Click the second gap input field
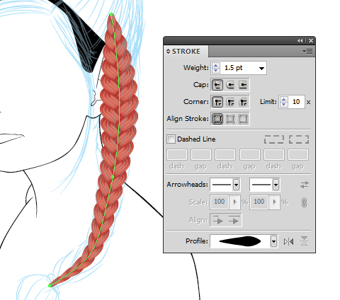 (250, 155)
